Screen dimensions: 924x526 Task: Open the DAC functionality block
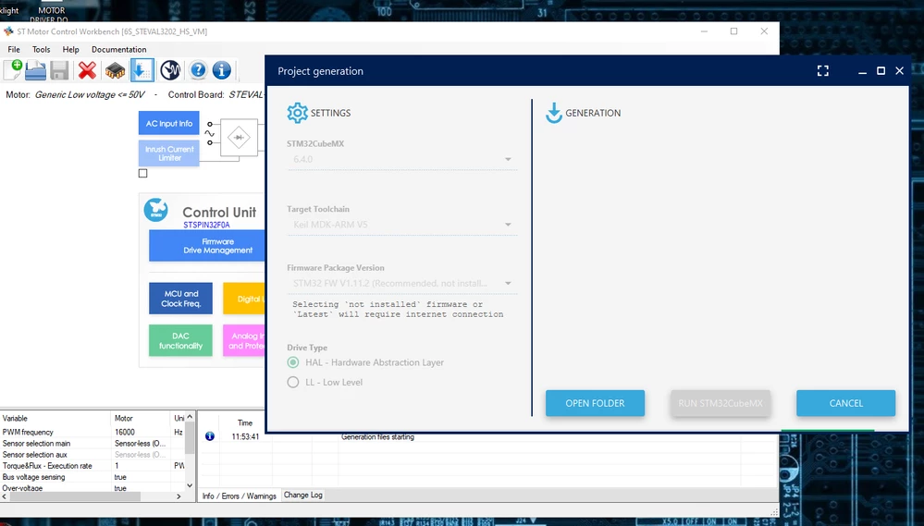pyautogui.click(x=181, y=340)
